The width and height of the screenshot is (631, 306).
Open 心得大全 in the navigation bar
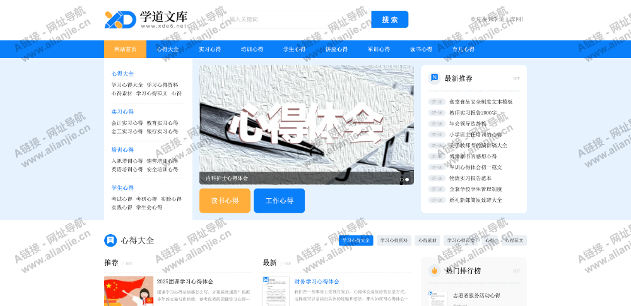pyautogui.click(x=167, y=49)
